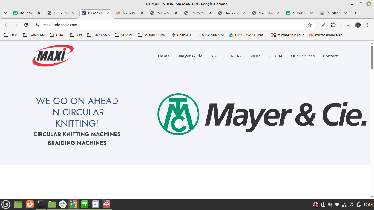Switch to the Madu Je tab
The height and width of the screenshot is (210, 374).
pyautogui.click(x=265, y=13)
